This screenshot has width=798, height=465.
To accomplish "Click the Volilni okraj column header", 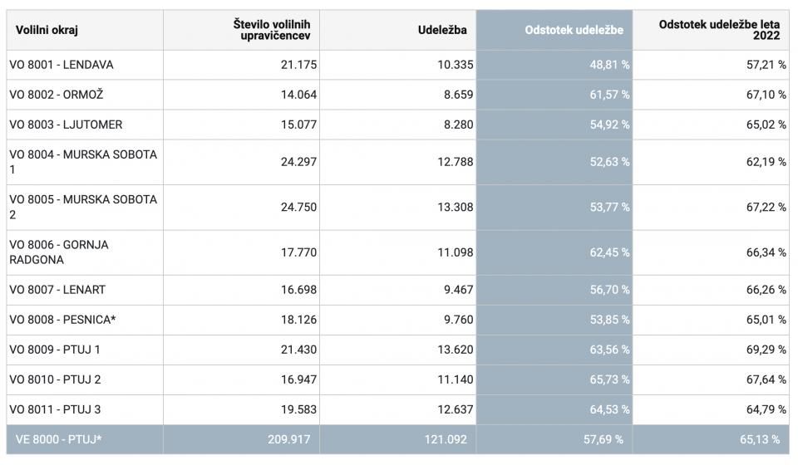I will [48, 31].
